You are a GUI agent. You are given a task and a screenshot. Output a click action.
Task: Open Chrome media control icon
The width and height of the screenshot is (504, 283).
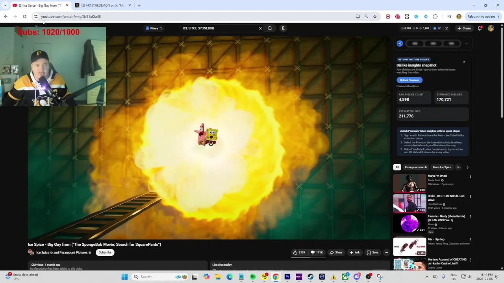(x=449, y=17)
